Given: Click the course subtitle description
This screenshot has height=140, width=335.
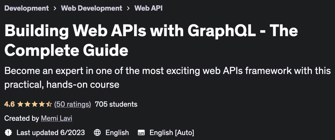Looking at the screenshot, I should pos(167,78).
